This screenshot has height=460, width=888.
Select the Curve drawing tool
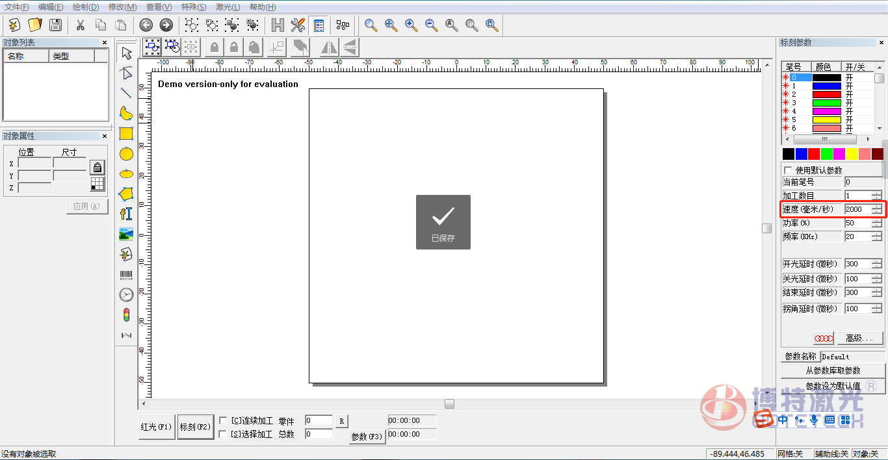pos(126,113)
